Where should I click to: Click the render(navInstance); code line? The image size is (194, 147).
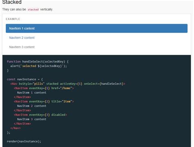click(x=24, y=141)
